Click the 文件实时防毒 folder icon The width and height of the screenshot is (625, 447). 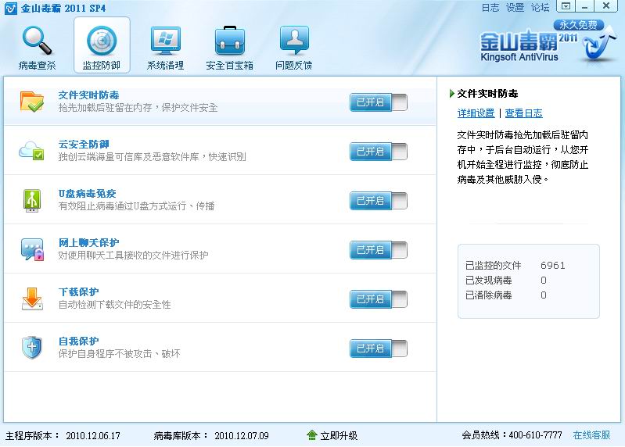point(32,102)
